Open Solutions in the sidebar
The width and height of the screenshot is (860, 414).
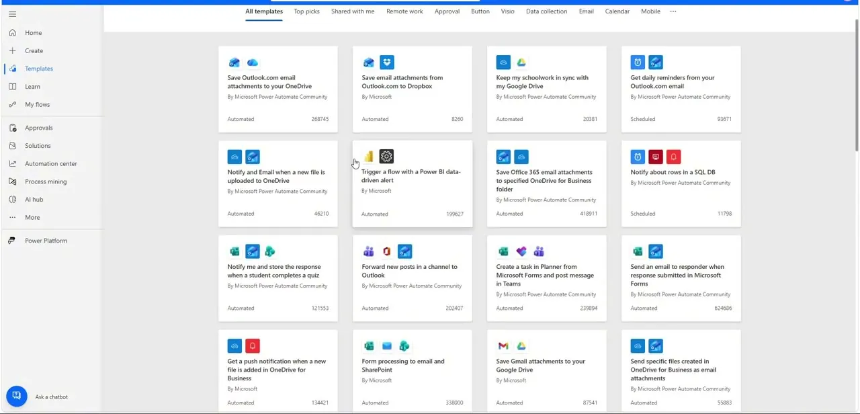pyautogui.click(x=38, y=146)
